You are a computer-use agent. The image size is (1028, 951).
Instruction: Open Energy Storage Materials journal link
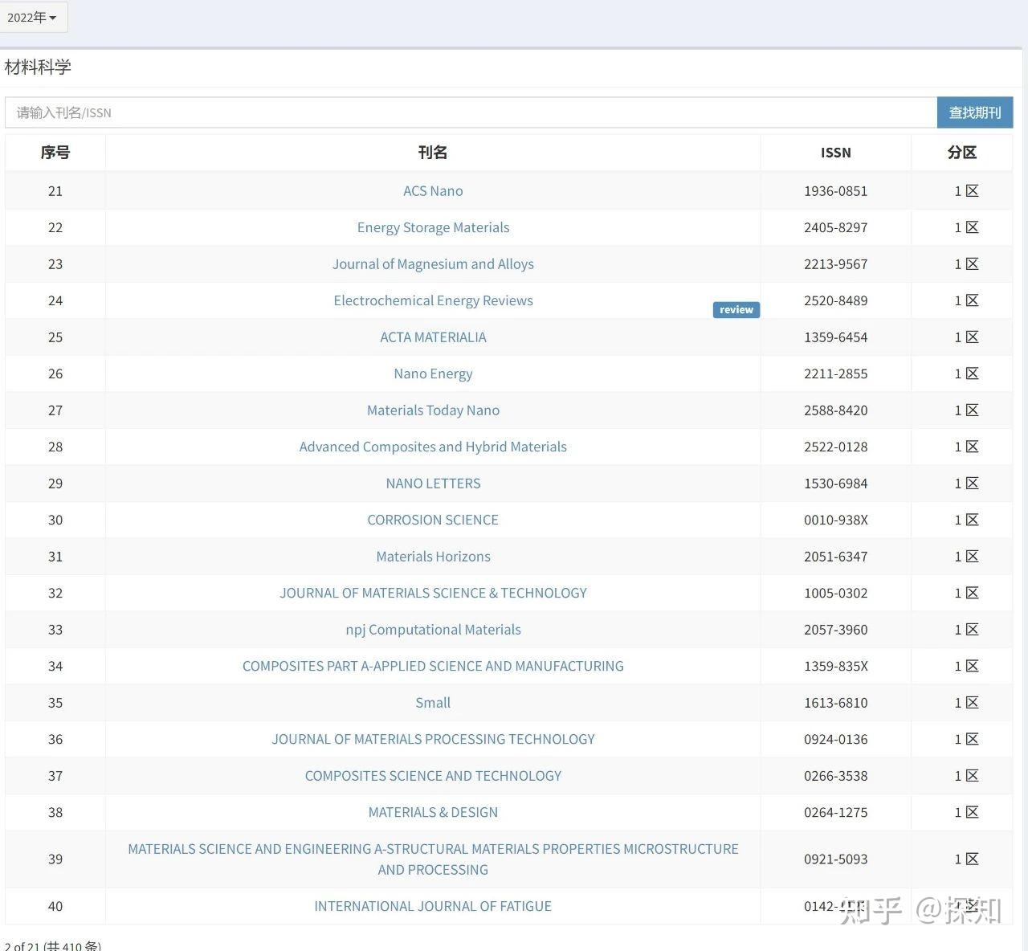pyautogui.click(x=433, y=227)
